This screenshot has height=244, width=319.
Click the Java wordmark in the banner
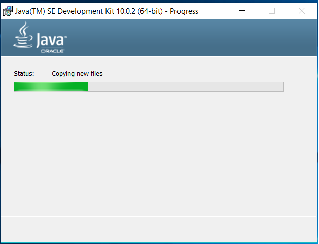(x=51, y=40)
